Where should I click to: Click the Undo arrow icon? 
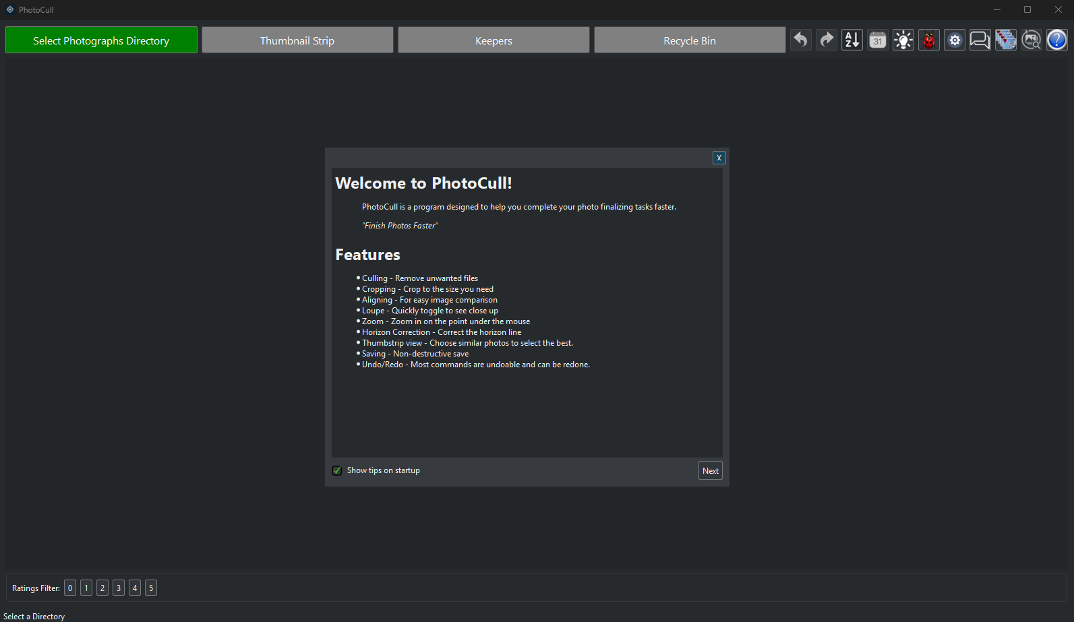click(x=800, y=40)
